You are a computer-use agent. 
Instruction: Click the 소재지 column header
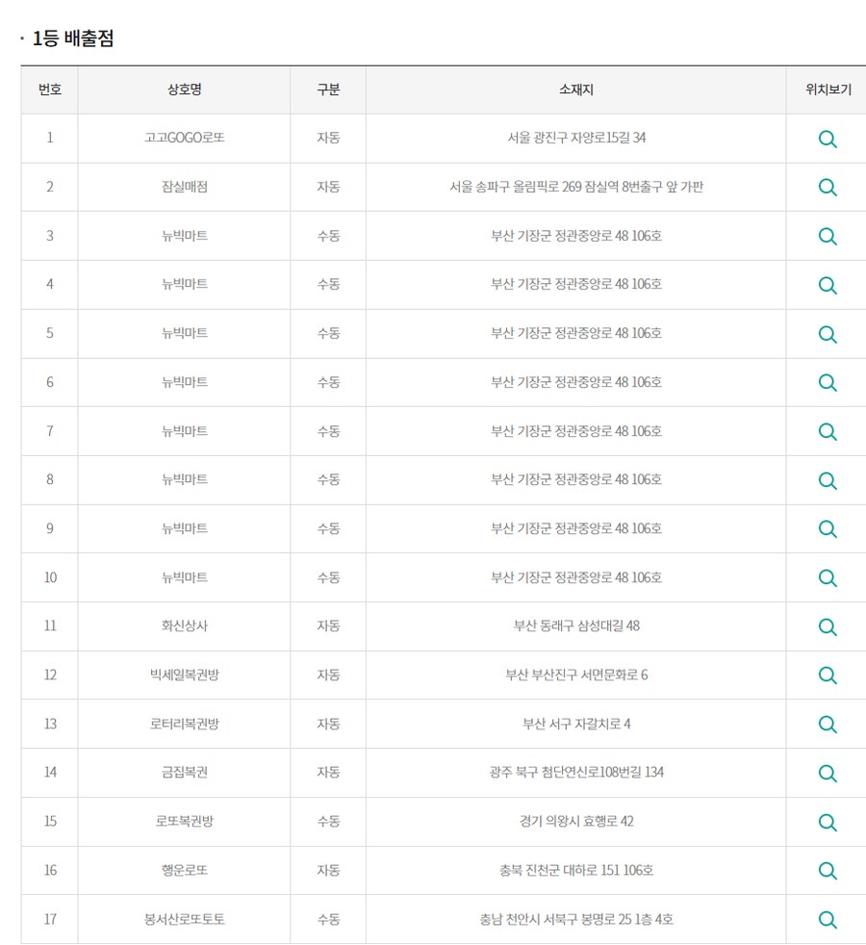tap(575, 89)
